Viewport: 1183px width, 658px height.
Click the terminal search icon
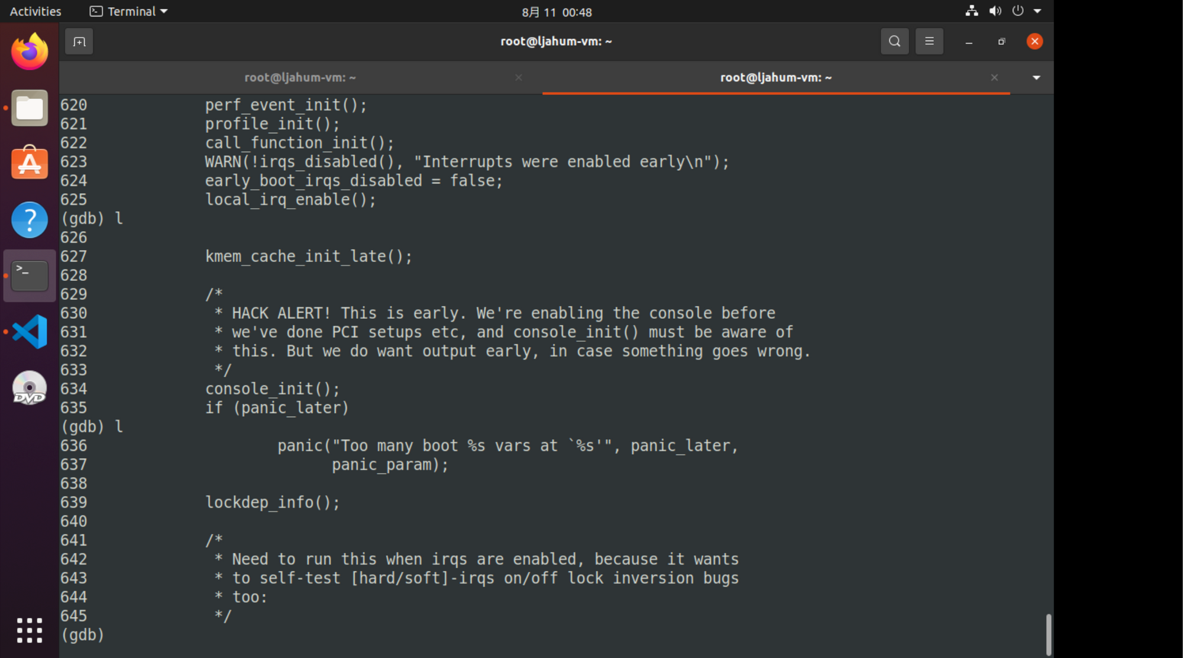[x=894, y=41]
